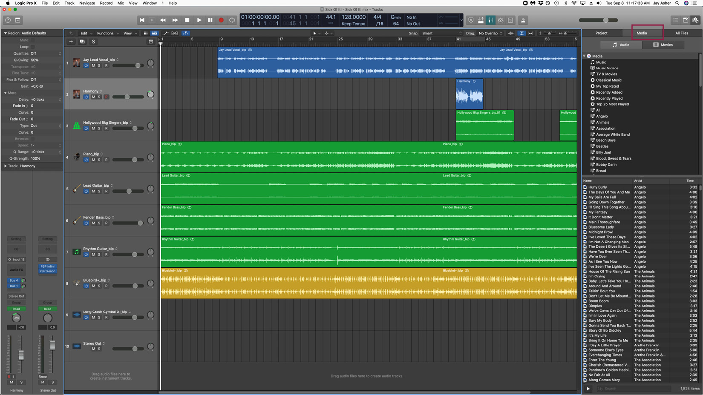Switch to the Project tab
703x395 pixels.
coord(602,33)
